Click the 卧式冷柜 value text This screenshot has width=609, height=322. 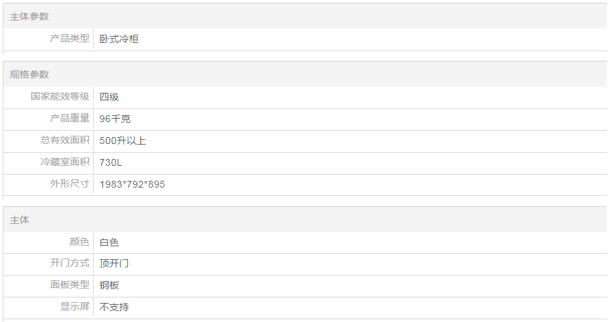pyautogui.click(x=119, y=39)
